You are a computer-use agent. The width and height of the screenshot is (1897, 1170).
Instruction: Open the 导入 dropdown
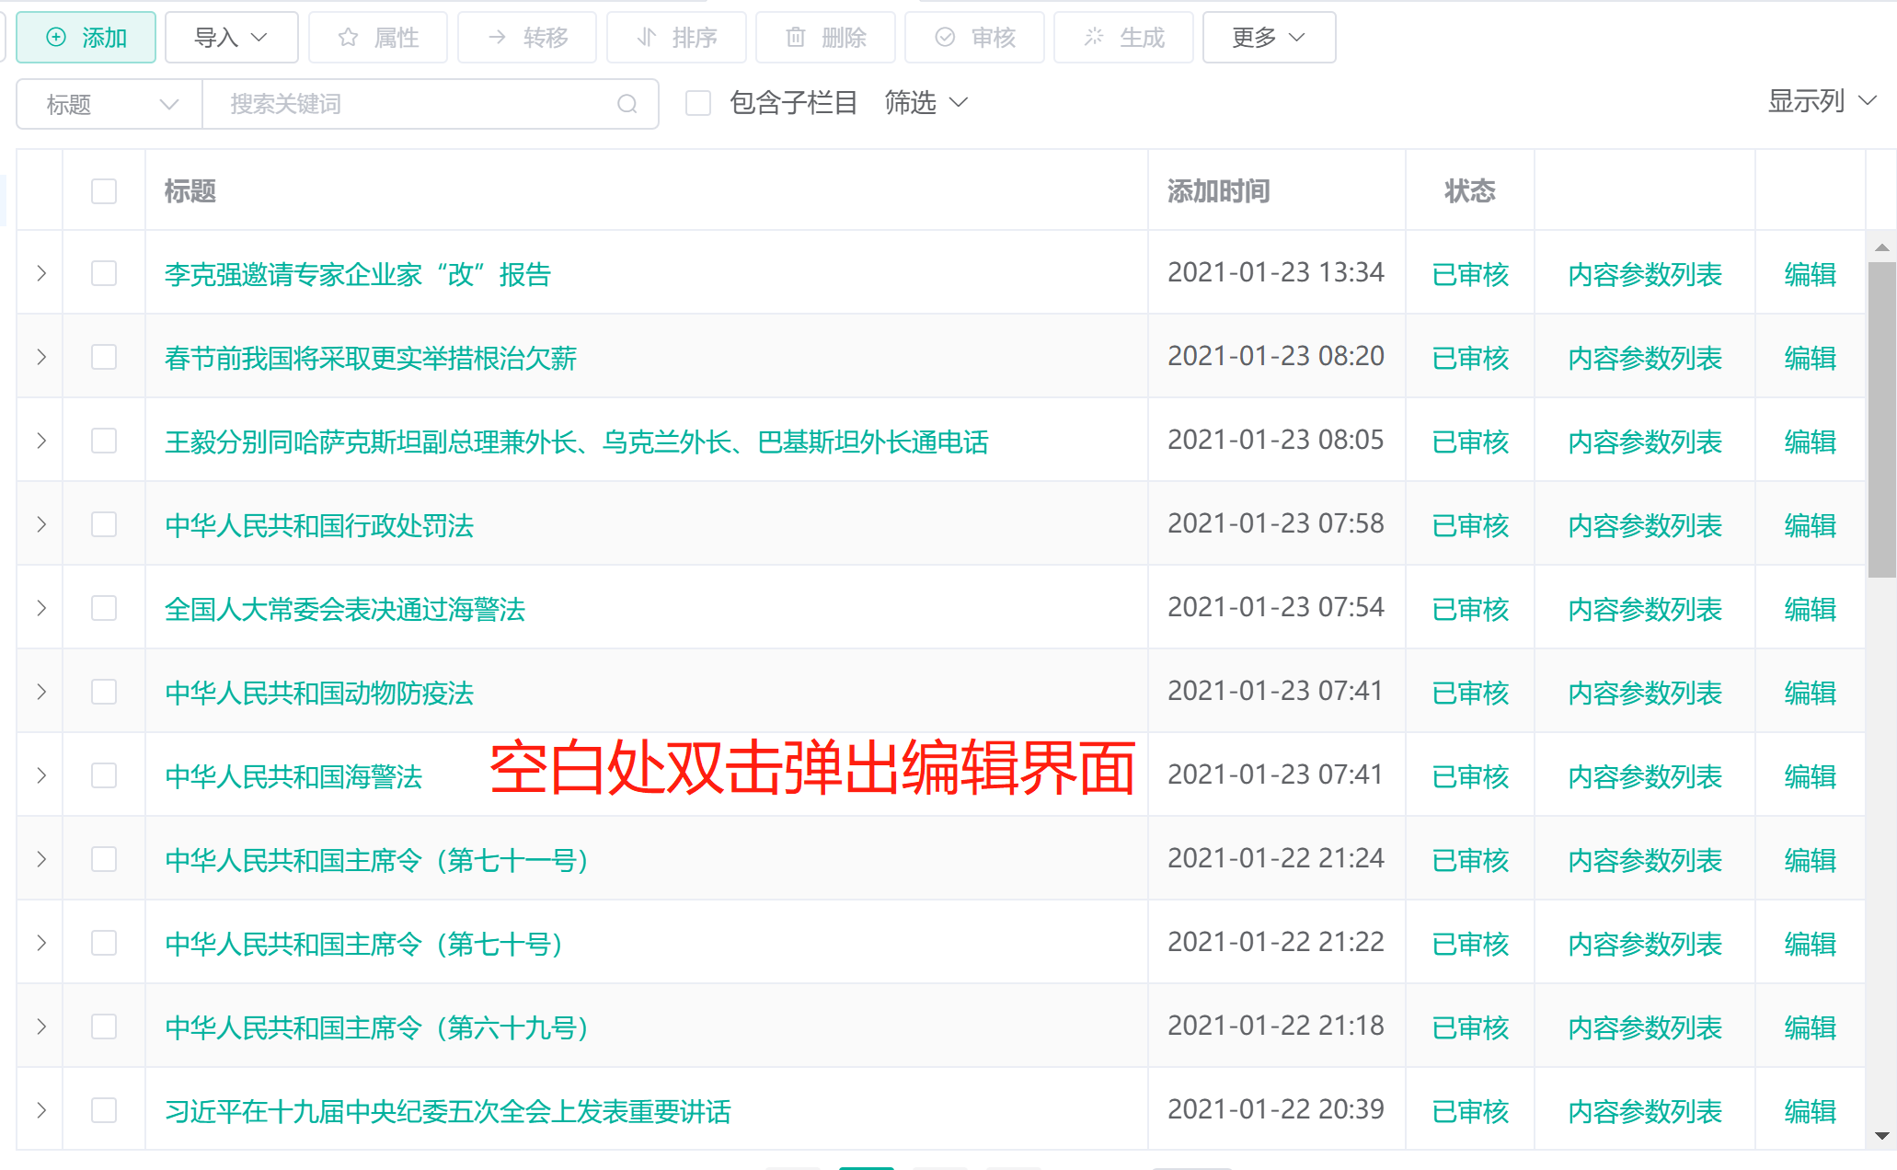coord(231,38)
